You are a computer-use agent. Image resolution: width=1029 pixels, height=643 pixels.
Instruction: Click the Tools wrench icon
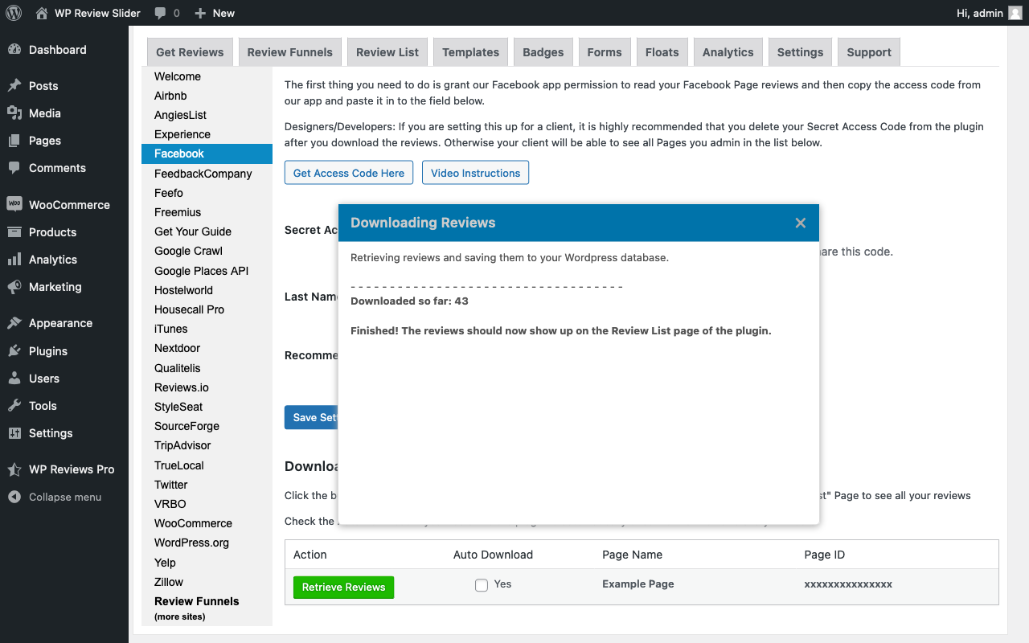(14, 406)
